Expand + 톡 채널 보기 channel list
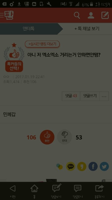This screenshot has width=112, height=200. (87, 29)
